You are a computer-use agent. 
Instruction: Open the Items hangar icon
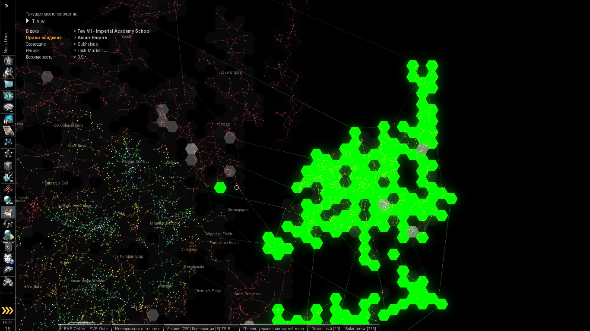tap(8, 282)
